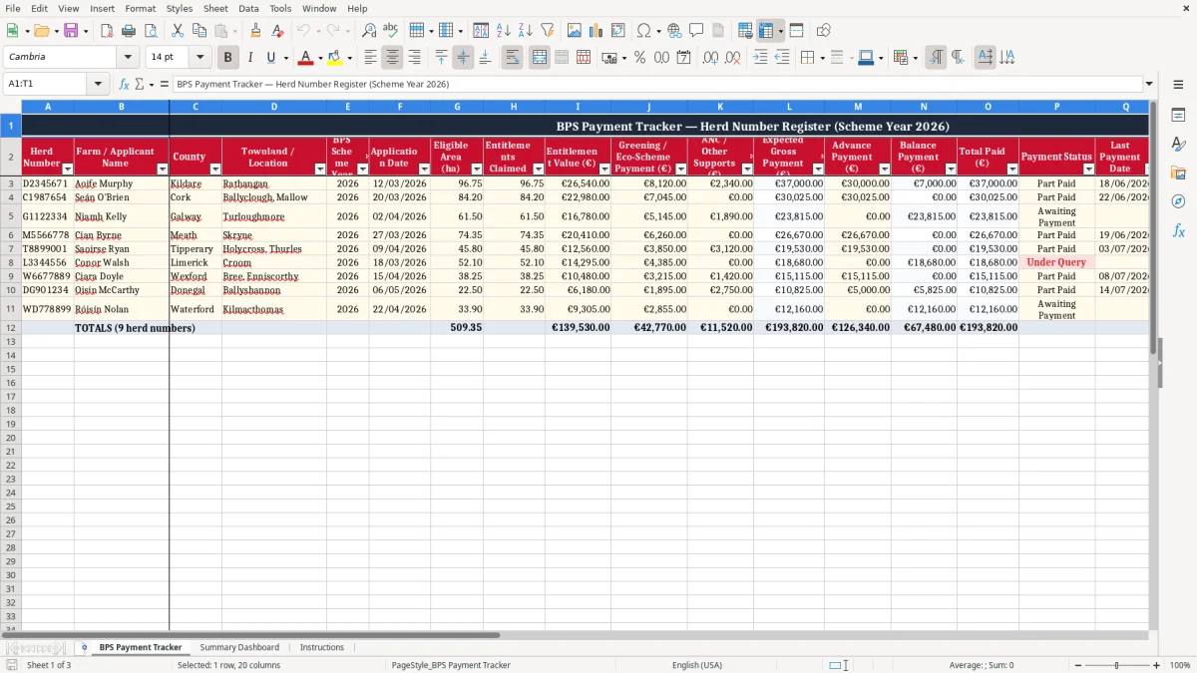Screen dimensions: 1197x673
Task: Click the Sort Descending icon
Action: (526, 31)
